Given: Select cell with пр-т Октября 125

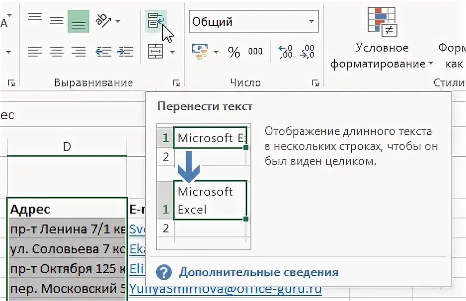Looking at the screenshot, I should 67,269.
